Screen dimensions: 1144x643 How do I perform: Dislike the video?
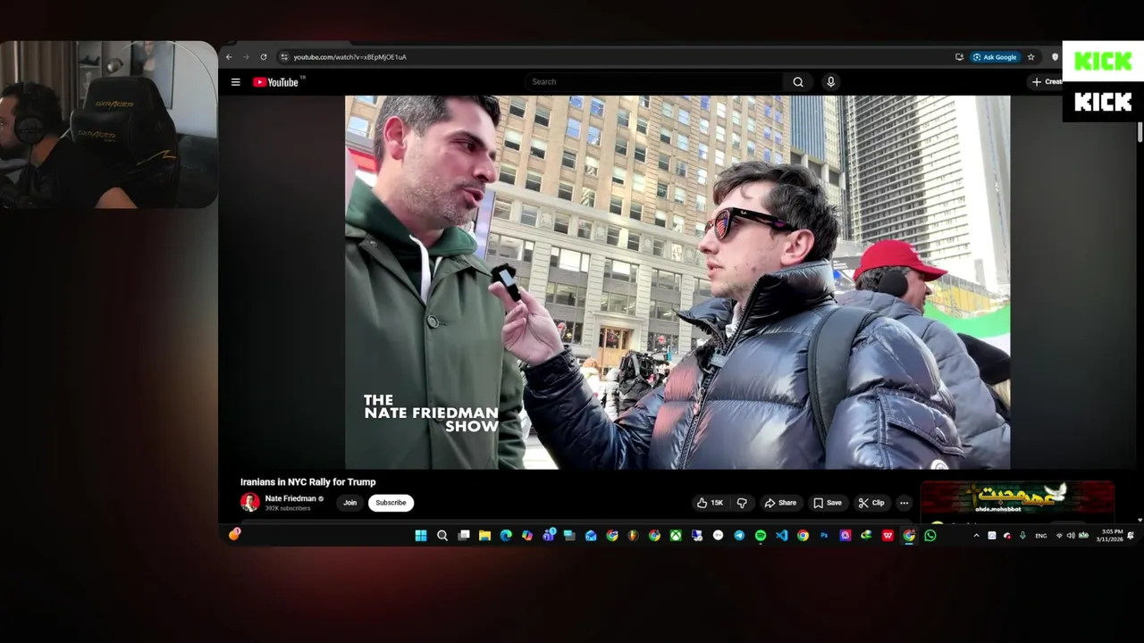[742, 503]
